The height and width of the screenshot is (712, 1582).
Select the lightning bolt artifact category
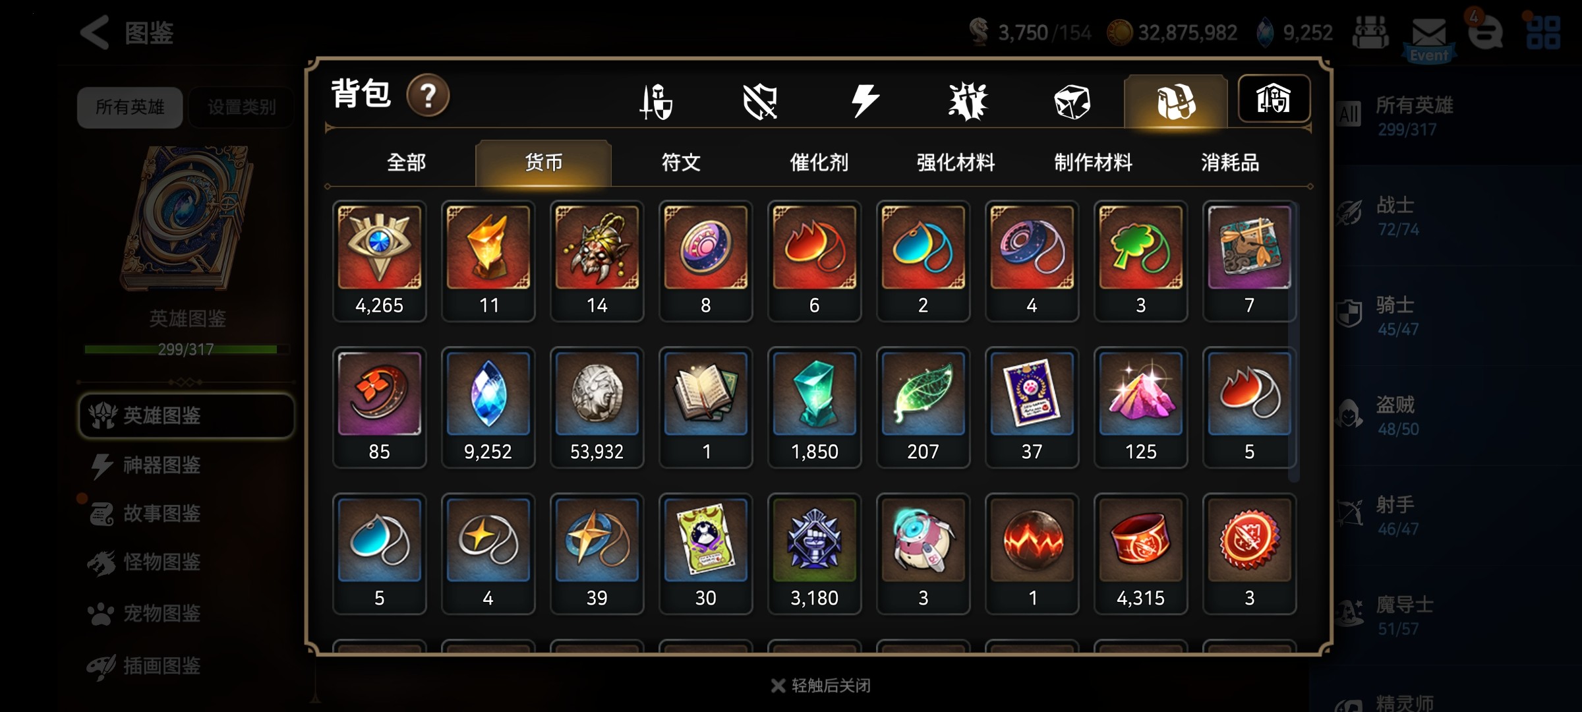click(x=864, y=101)
